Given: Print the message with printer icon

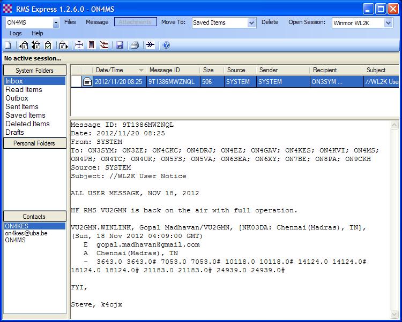Looking at the screenshot, I should click(x=135, y=45).
